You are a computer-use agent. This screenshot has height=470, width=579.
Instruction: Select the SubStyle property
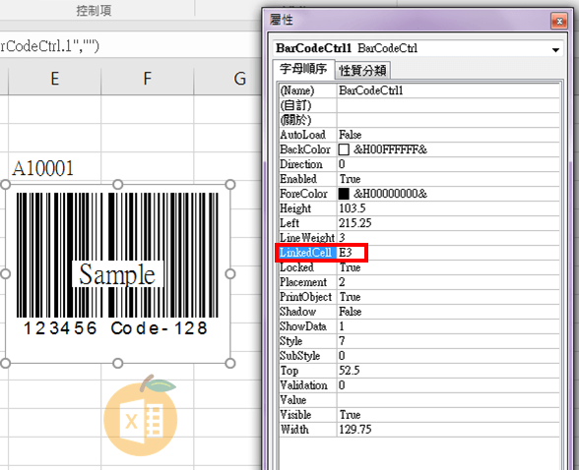307,356
